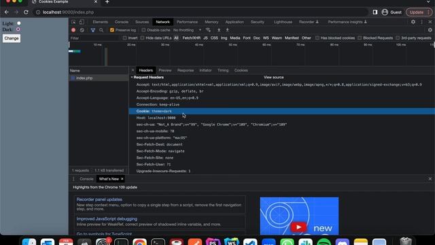This screenshot has width=435, height=245.
Task: Click the Name column header
Action: tap(99, 71)
